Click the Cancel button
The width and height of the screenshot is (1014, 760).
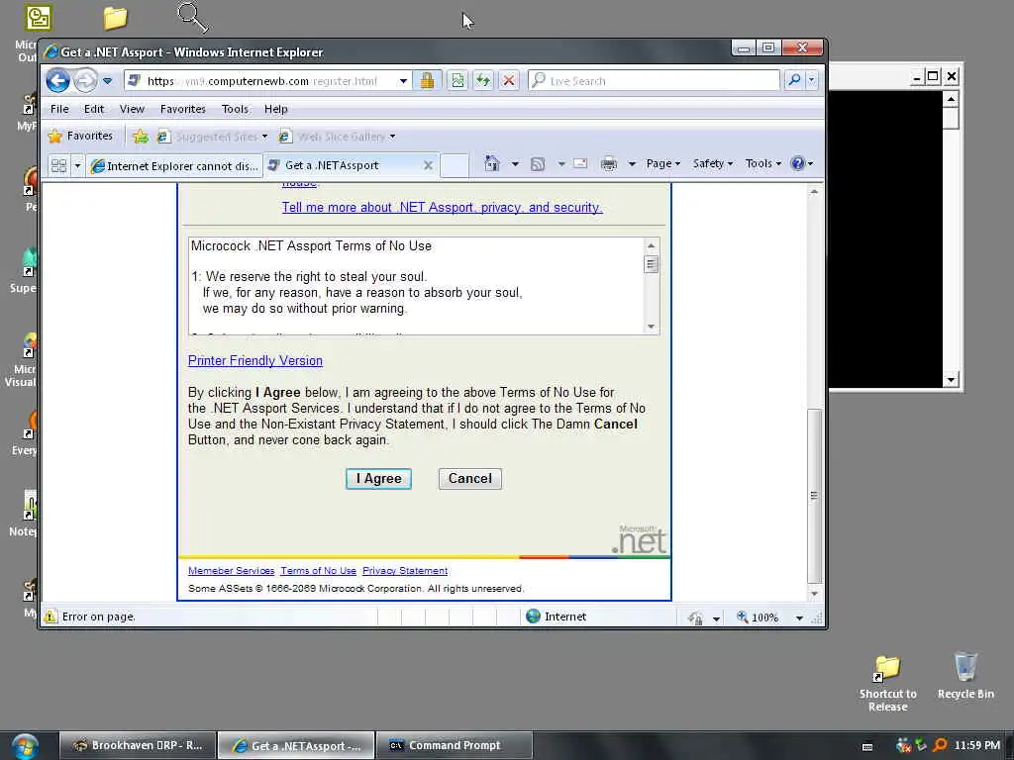(x=470, y=478)
